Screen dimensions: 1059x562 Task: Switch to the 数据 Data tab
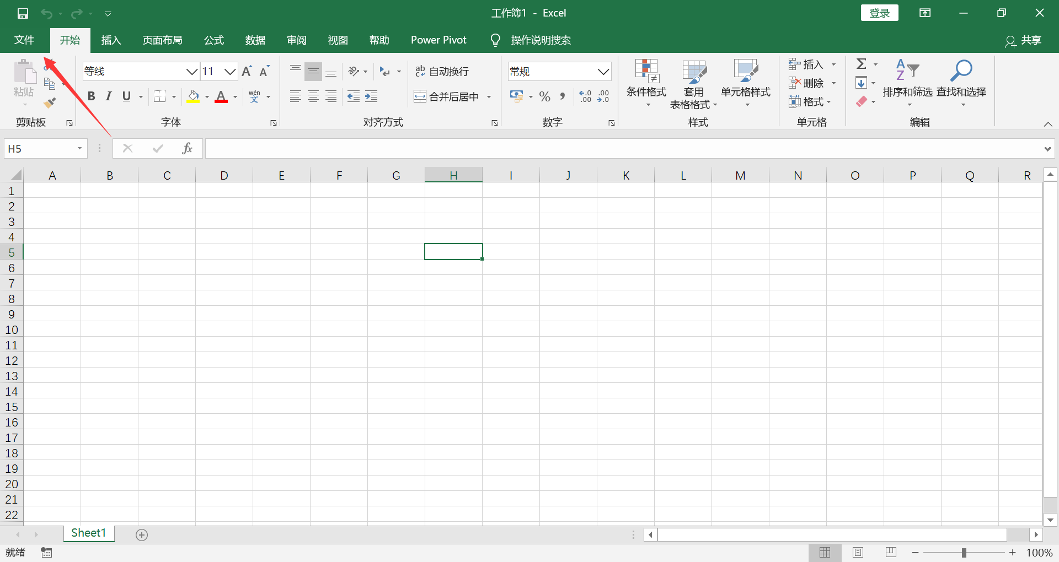pyautogui.click(x=255, y=40)
